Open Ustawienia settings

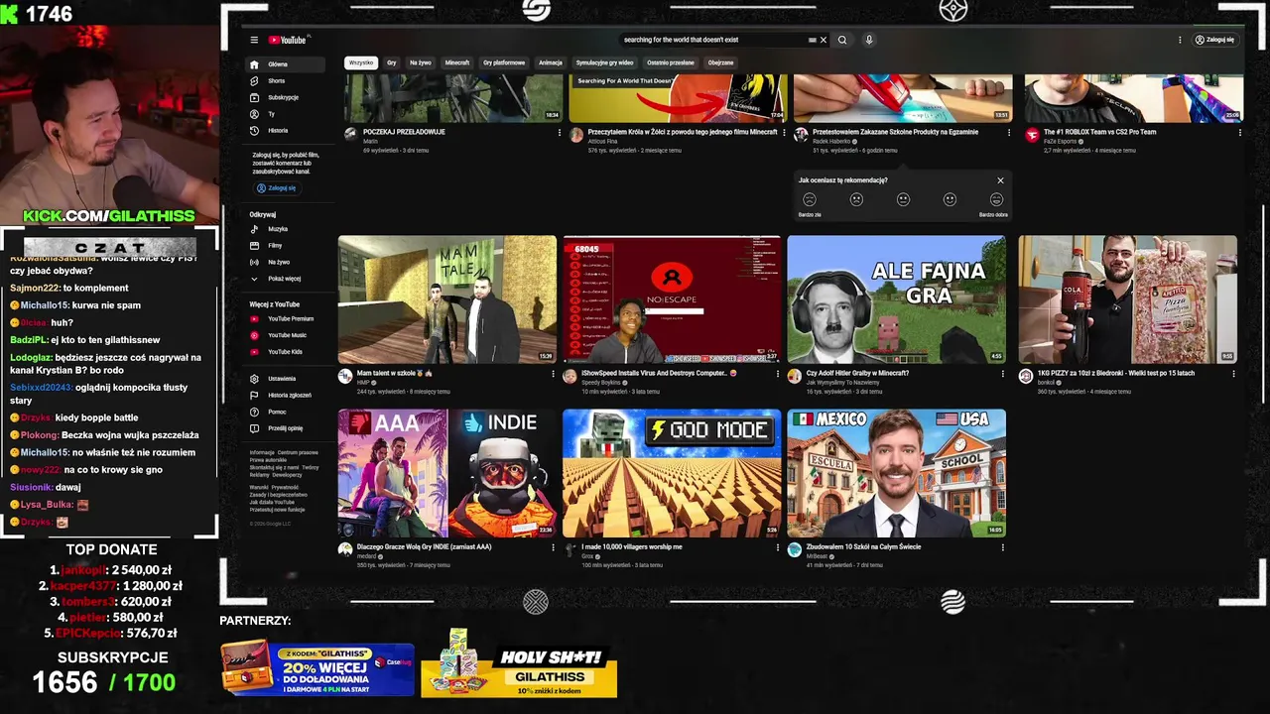287,379
